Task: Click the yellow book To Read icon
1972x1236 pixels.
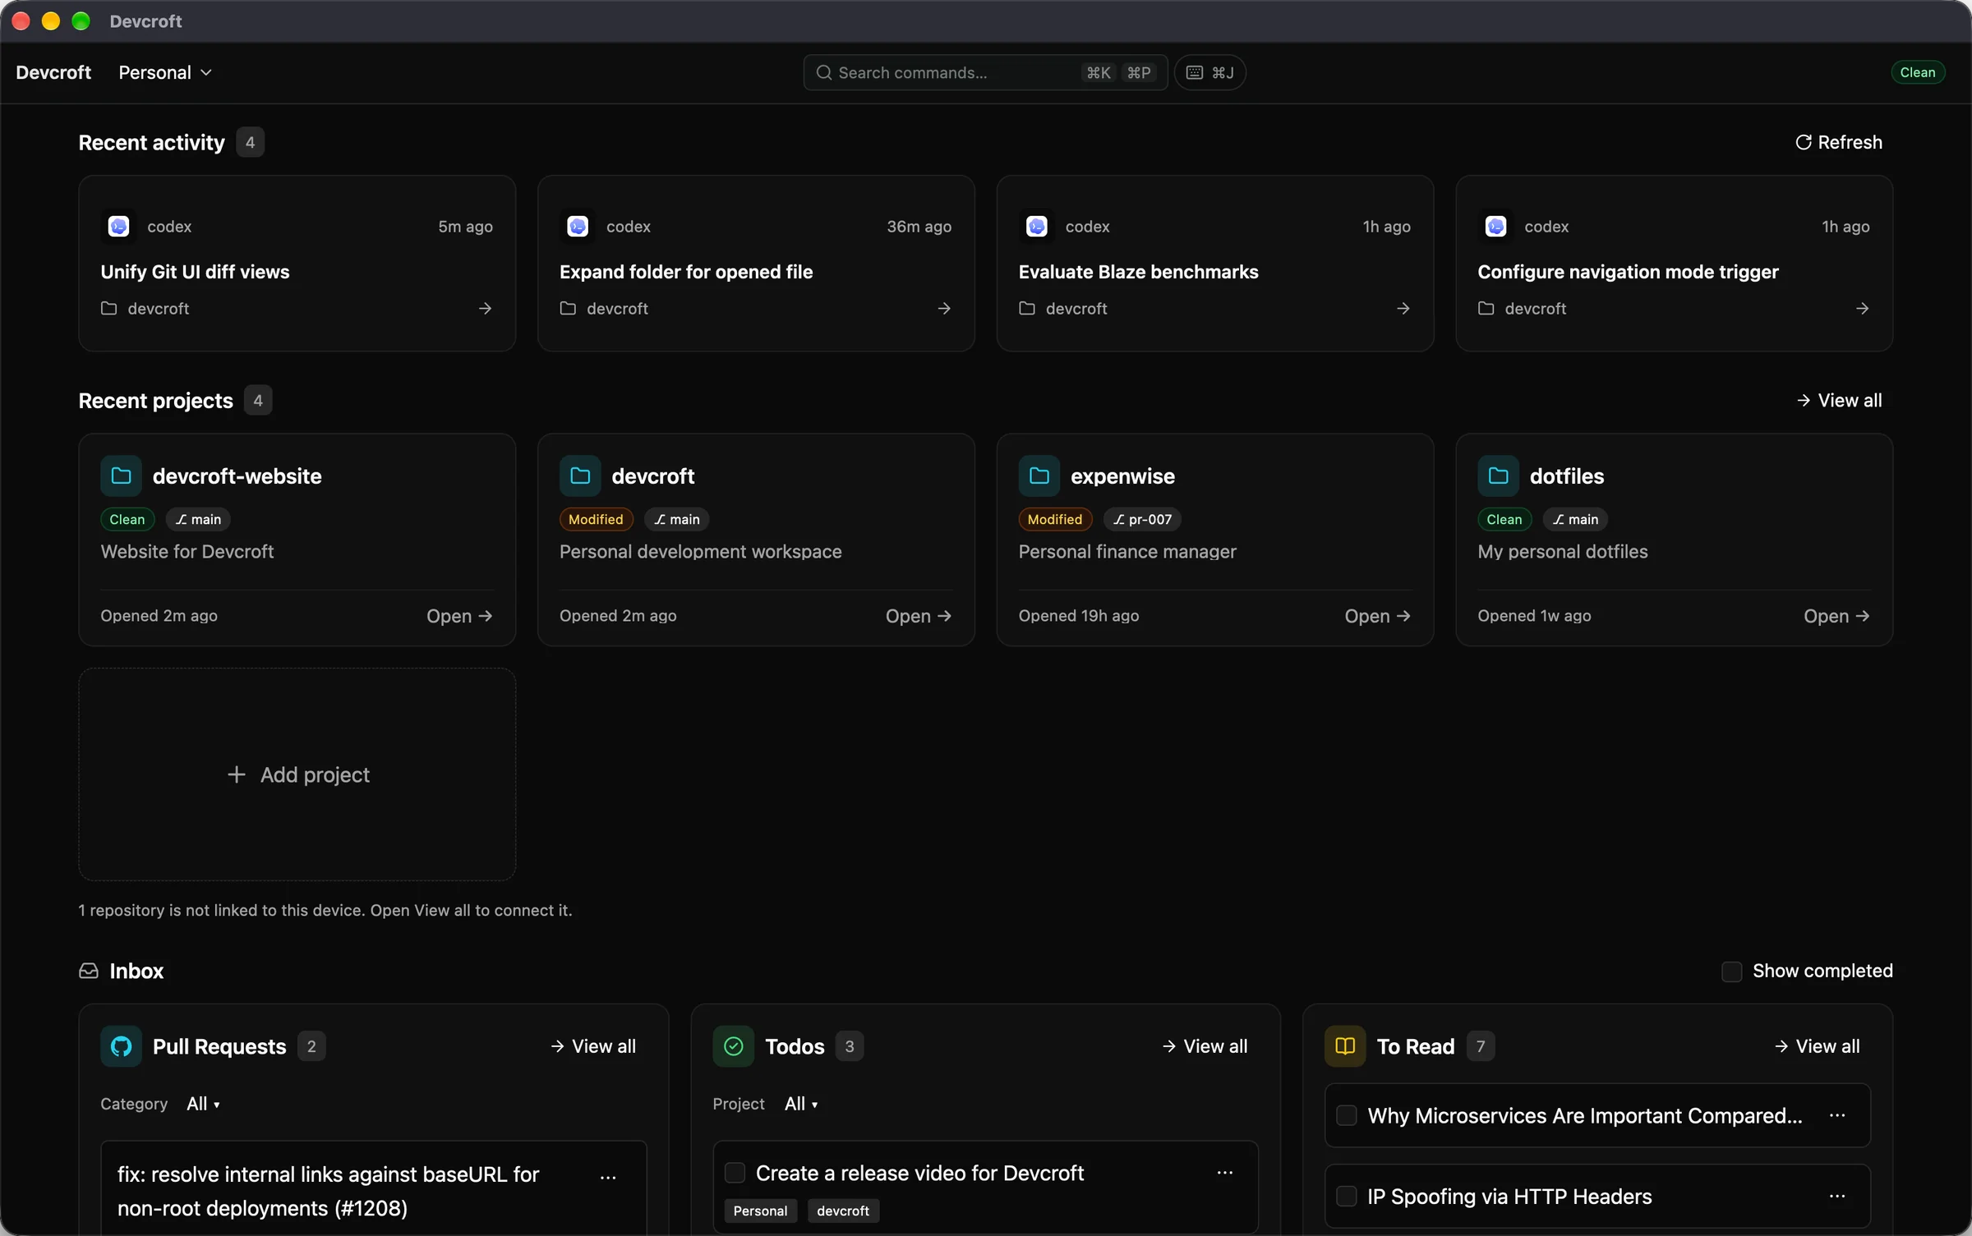Action: 1344,1045
